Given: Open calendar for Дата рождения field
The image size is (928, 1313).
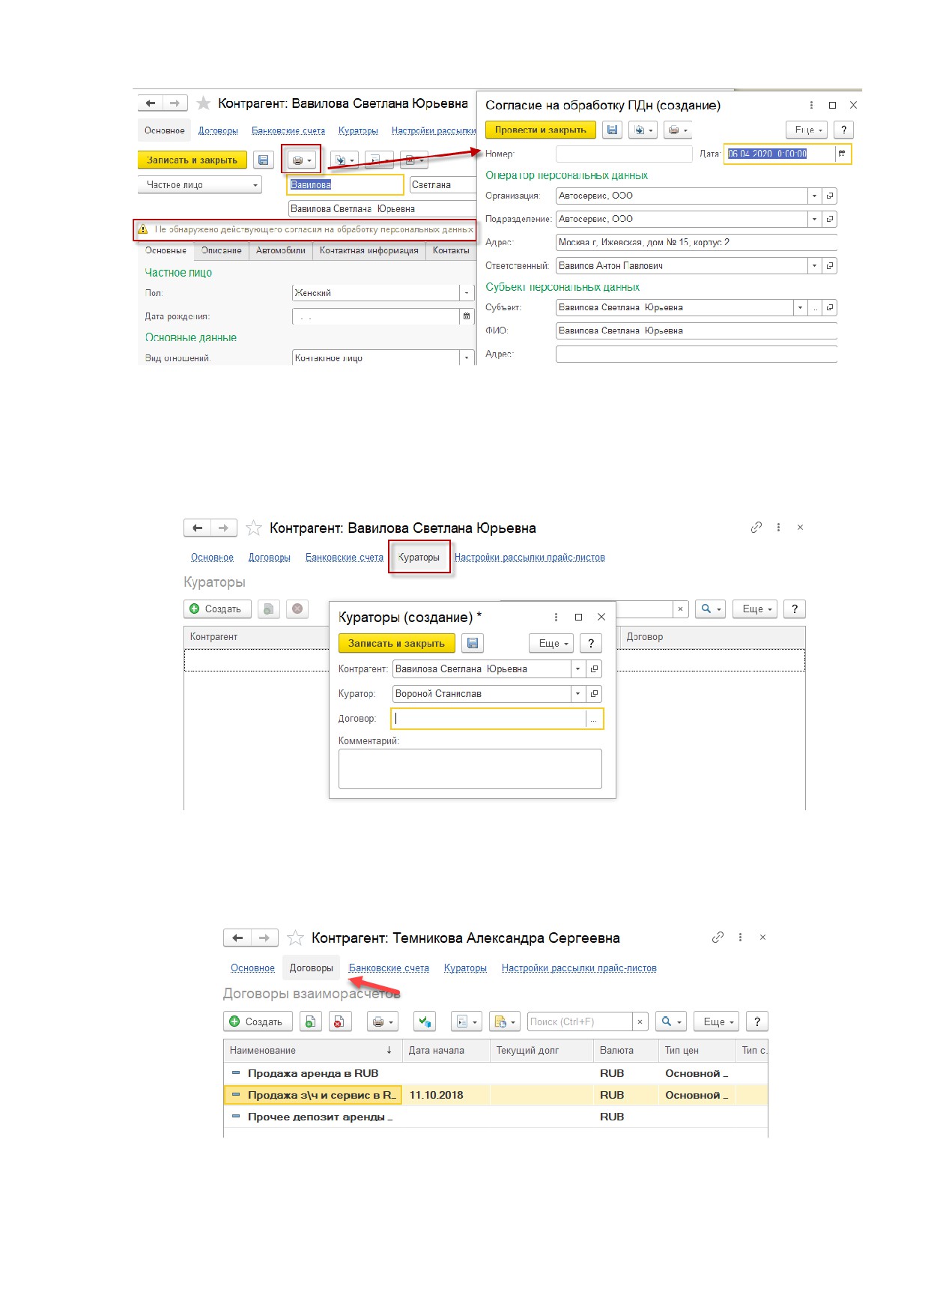Looking at the screenshot, I should click(467, 316).
